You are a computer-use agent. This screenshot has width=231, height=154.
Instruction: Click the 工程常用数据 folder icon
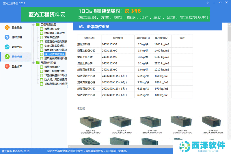point(38,25)
